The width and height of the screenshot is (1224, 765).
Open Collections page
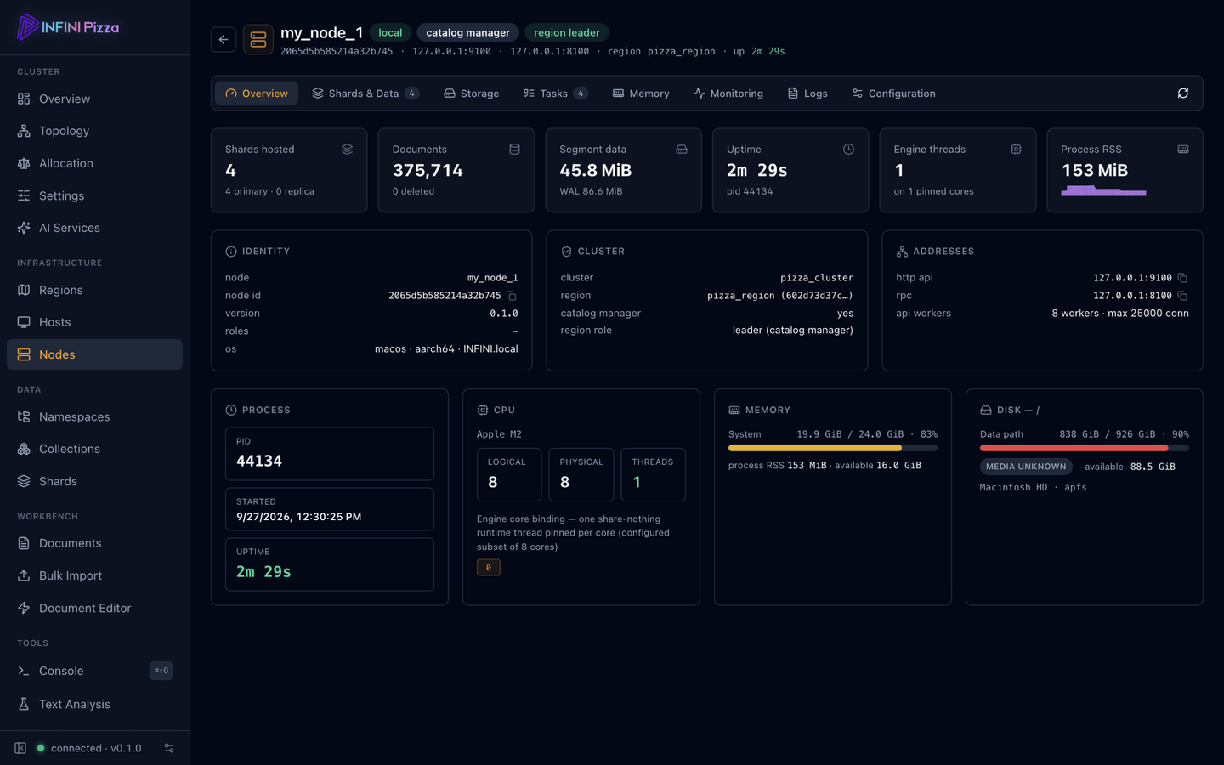[94, 449]
